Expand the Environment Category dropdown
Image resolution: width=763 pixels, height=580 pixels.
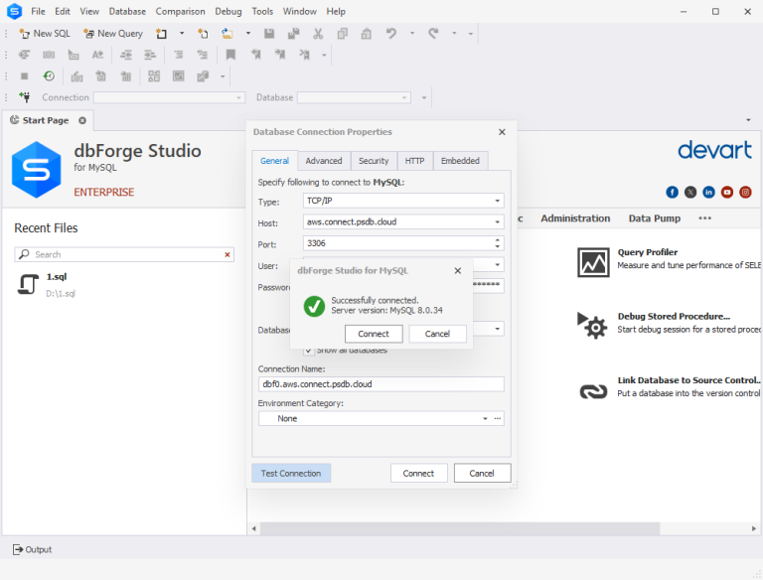[486, 419]
